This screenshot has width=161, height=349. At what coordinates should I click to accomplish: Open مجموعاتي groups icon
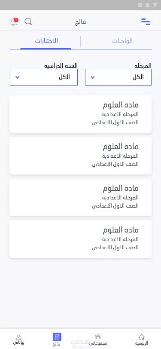pos(98,337)
